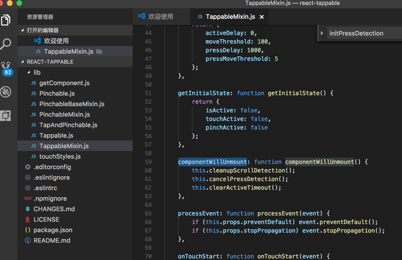The height and width of the screenshot is (260, 402).
Task: Expand initPressDetection in find widget
Action: [322, 33]
